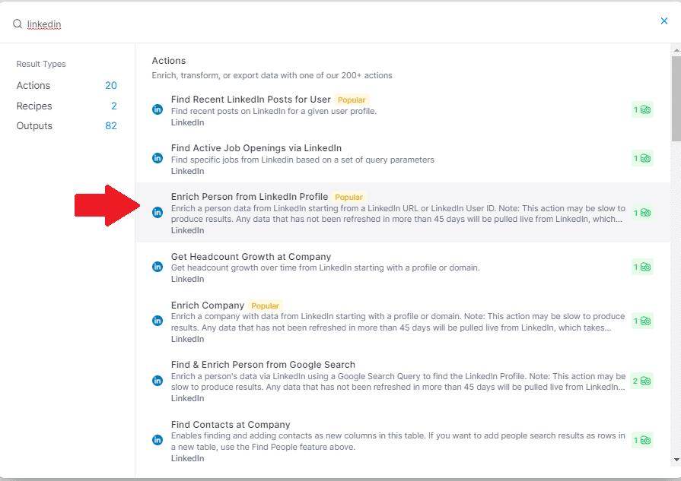Click text 'Get headcount growth over time from LinkedIn'
Screen dimensions: 681x481
[x=262, y=267]
